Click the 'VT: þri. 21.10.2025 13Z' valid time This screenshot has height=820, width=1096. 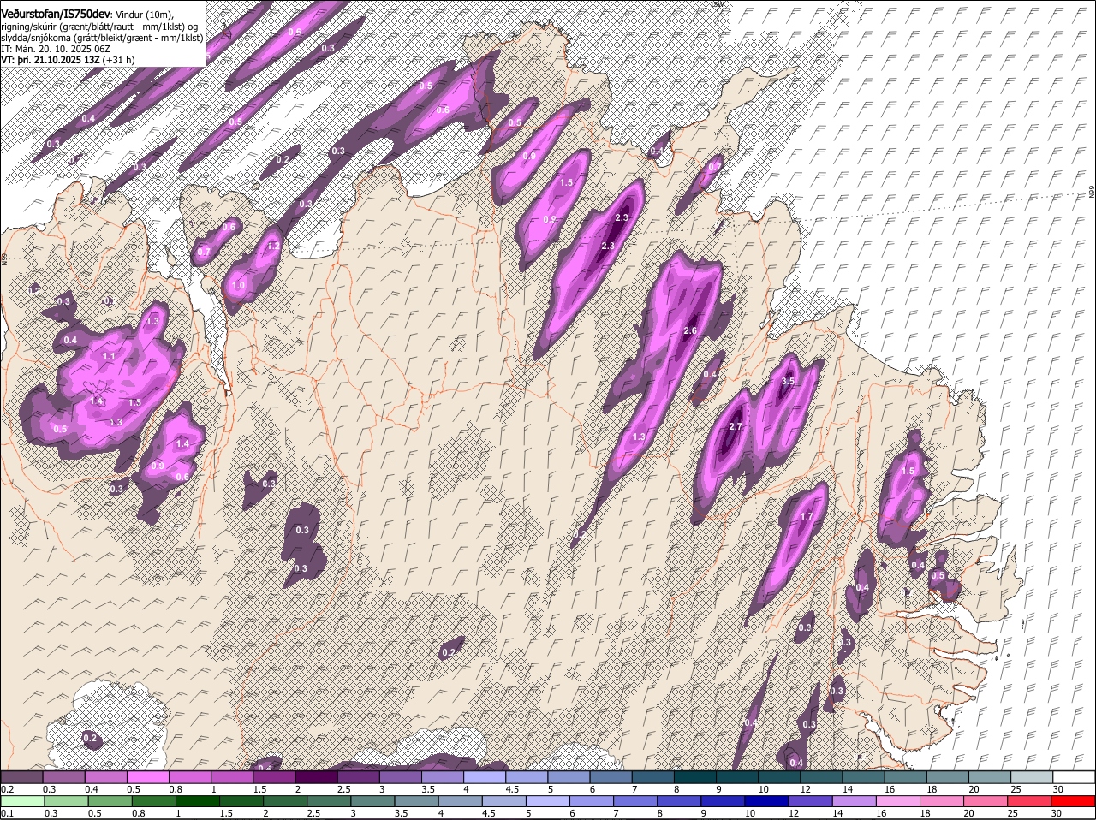(51, 60)
